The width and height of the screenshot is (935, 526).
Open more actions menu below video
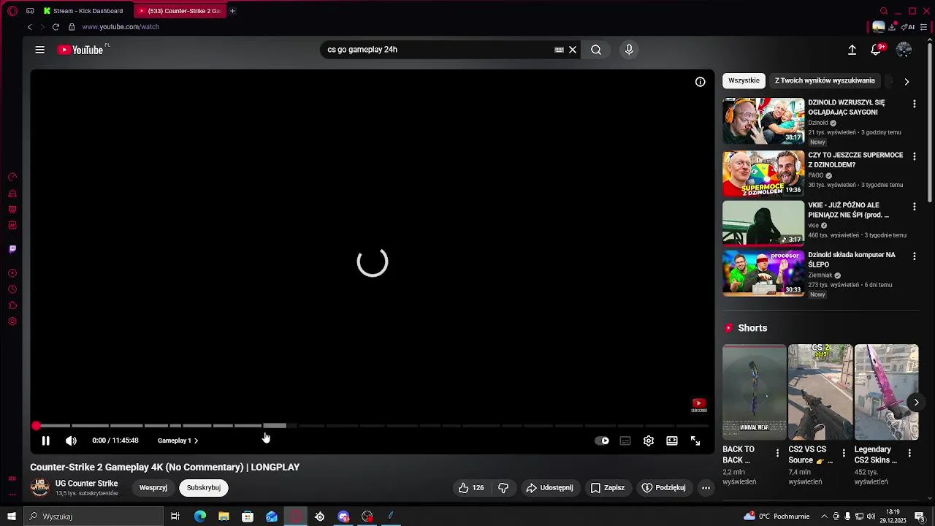point(706,487)
